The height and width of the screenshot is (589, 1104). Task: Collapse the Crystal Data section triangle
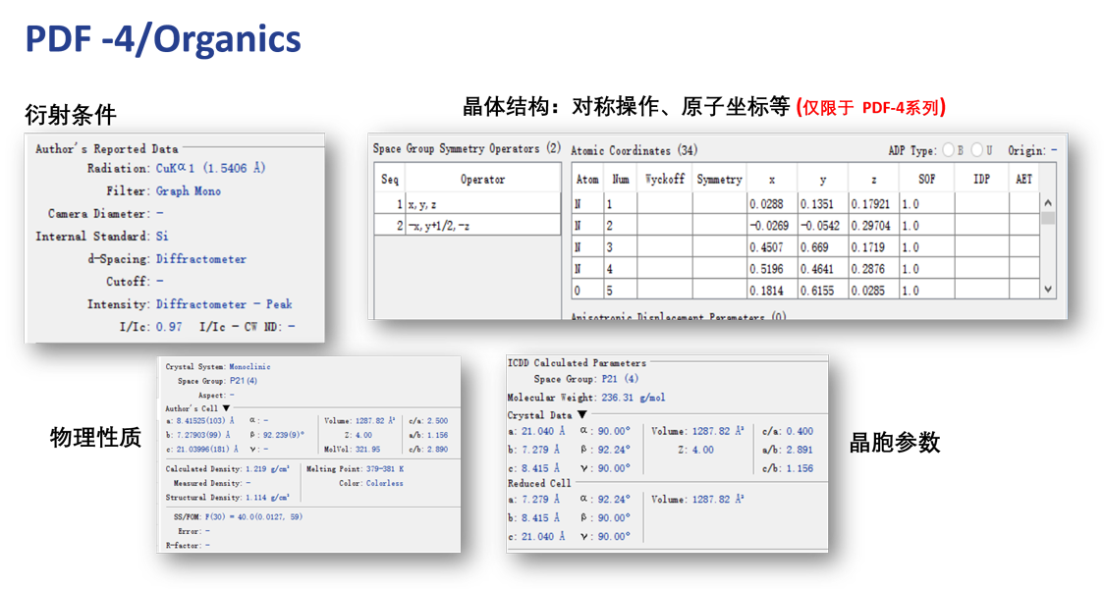point(582,415)
